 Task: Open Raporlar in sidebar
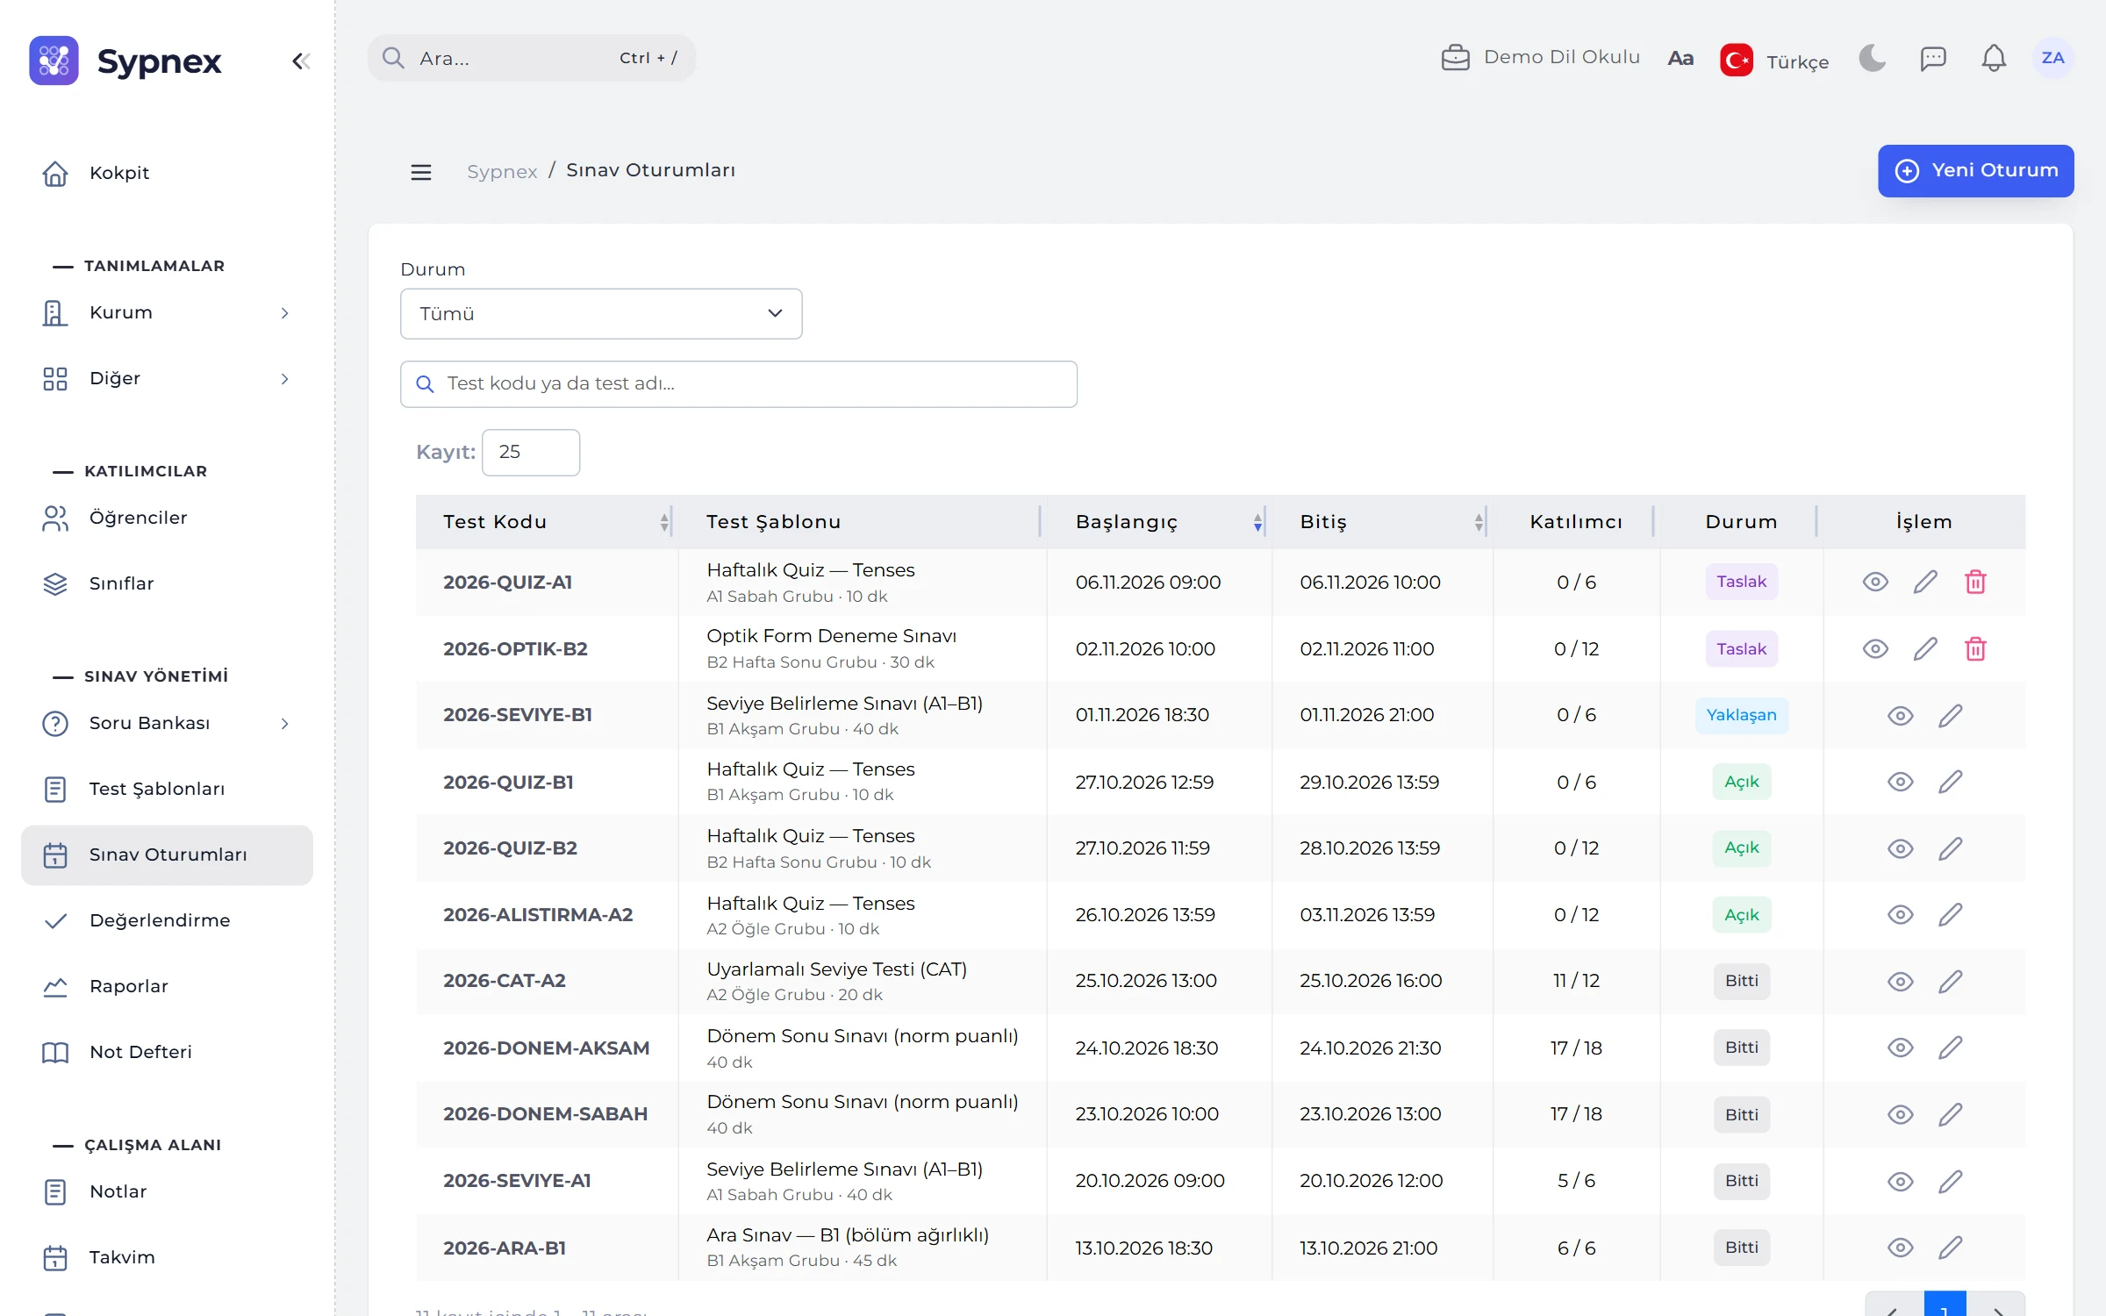coord(167,986)
